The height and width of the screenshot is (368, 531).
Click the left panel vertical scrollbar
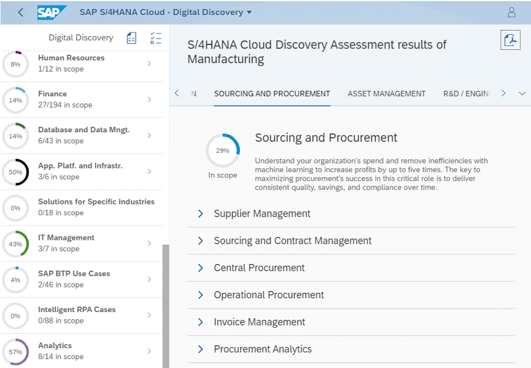point(165,306)
